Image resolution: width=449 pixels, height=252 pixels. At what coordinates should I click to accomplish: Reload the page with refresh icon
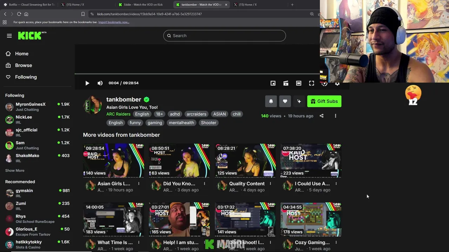click(19, 14)
